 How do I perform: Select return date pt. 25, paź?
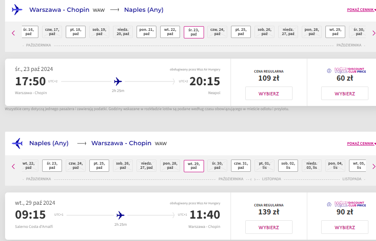(99, 165)
